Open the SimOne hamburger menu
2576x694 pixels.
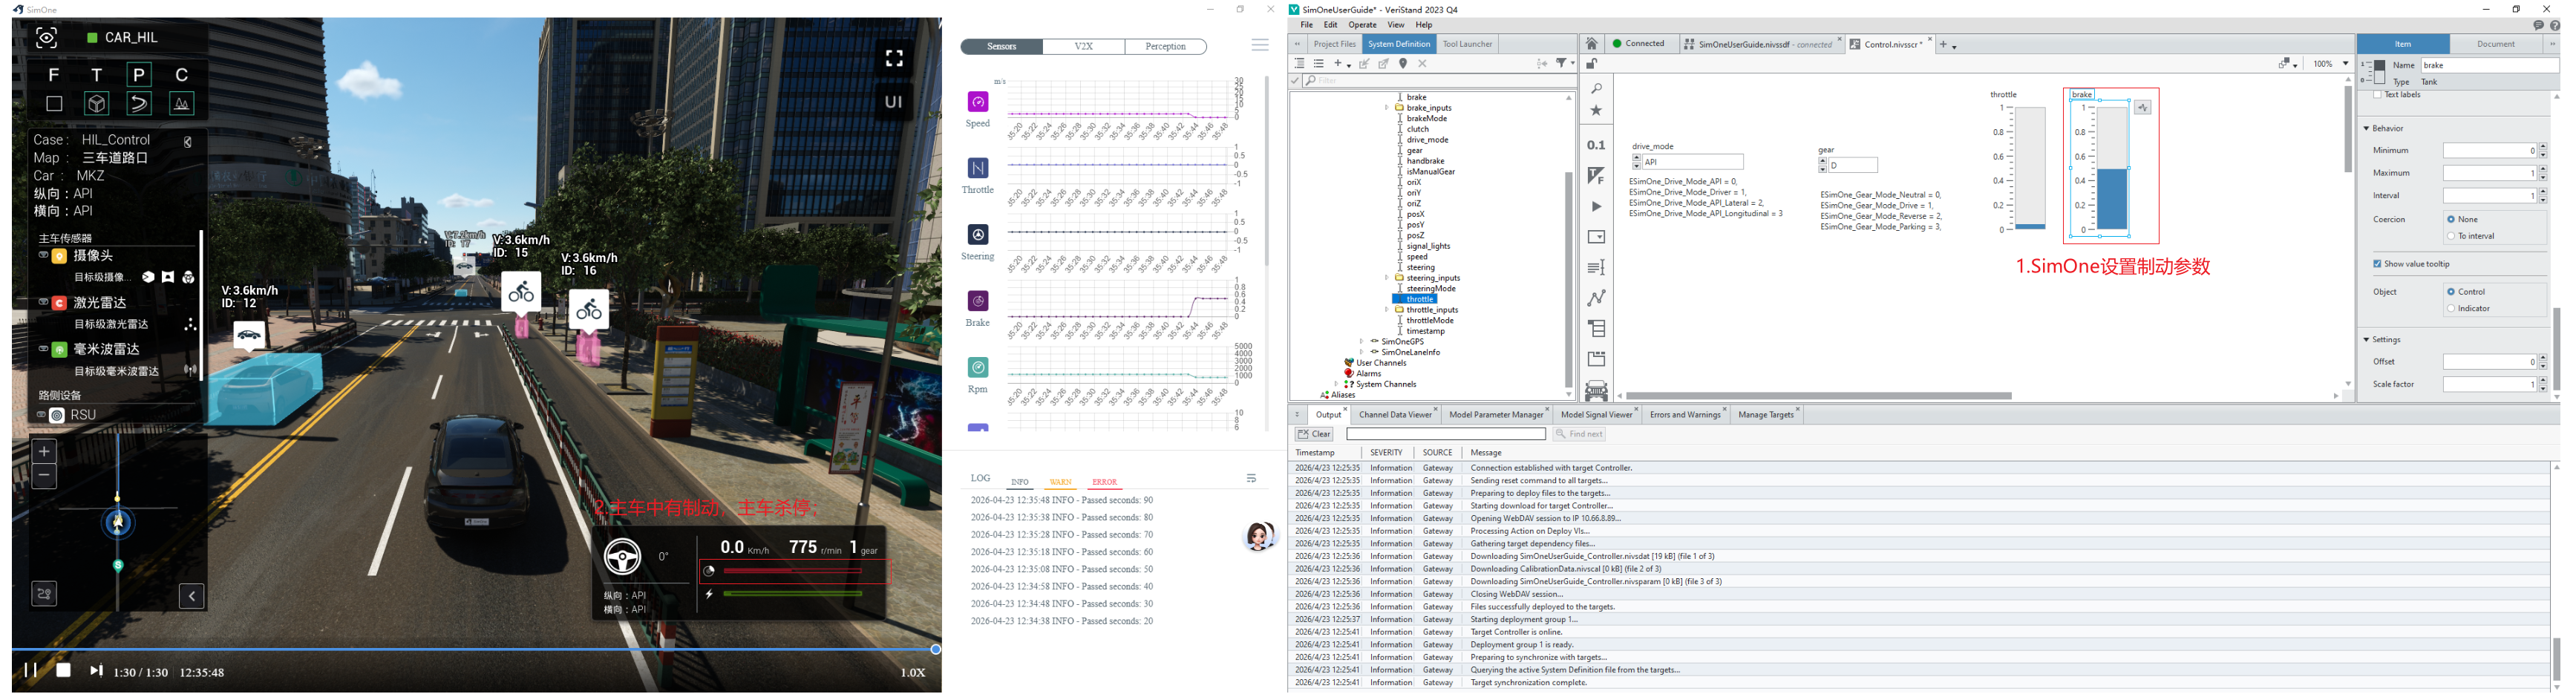(1260, 45)
